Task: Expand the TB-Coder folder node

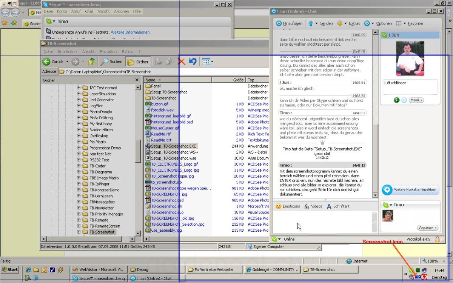Action: pos(79,166)
